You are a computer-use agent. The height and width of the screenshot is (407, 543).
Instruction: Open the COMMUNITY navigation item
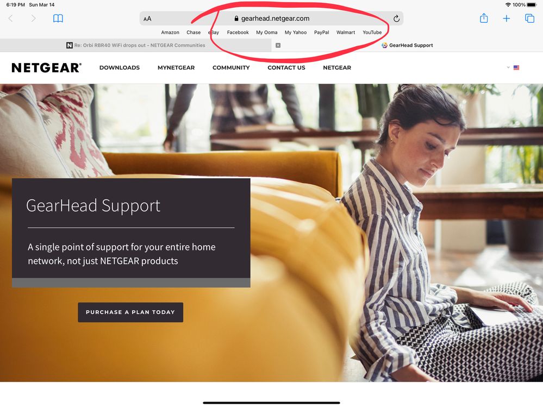(231, 67)
